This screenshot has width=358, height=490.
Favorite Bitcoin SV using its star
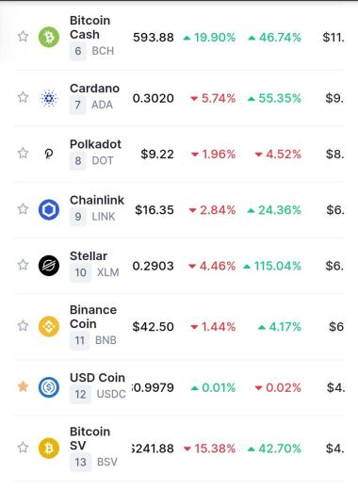(x=23, y=448)
